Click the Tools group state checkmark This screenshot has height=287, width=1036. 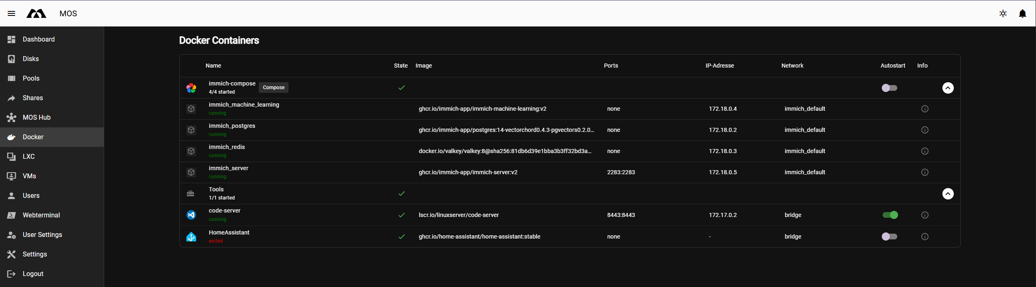[x=402, y=193]
